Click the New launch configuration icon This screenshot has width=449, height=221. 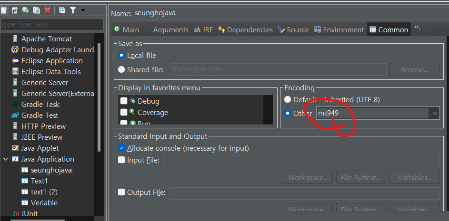(3, 10)
